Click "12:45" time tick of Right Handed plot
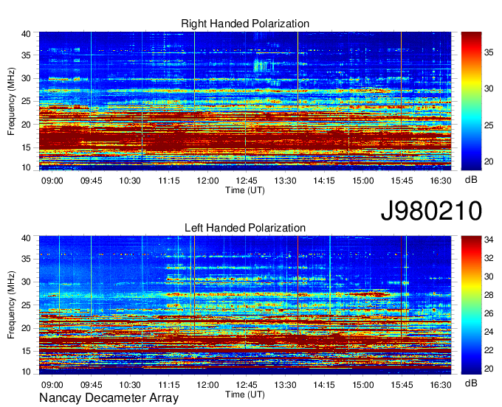This screenshot has width=502, height=407. [x=247, y=181]
